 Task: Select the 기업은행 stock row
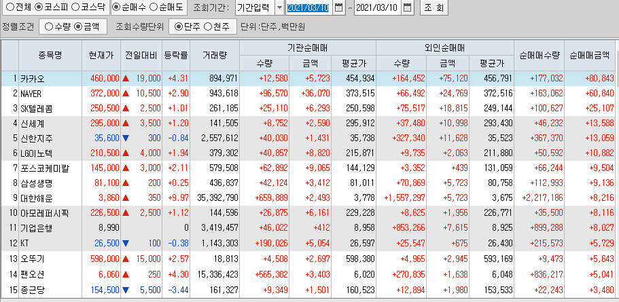(x=308, y=228)
